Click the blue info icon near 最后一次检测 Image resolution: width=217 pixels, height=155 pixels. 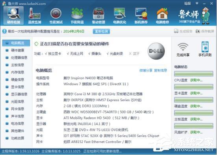point(4,31)
